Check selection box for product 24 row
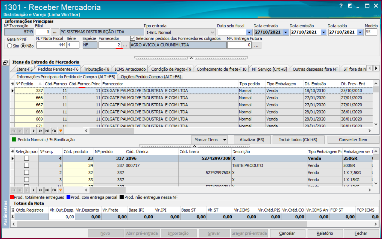 pyautogui.click(x=26, y=165)
